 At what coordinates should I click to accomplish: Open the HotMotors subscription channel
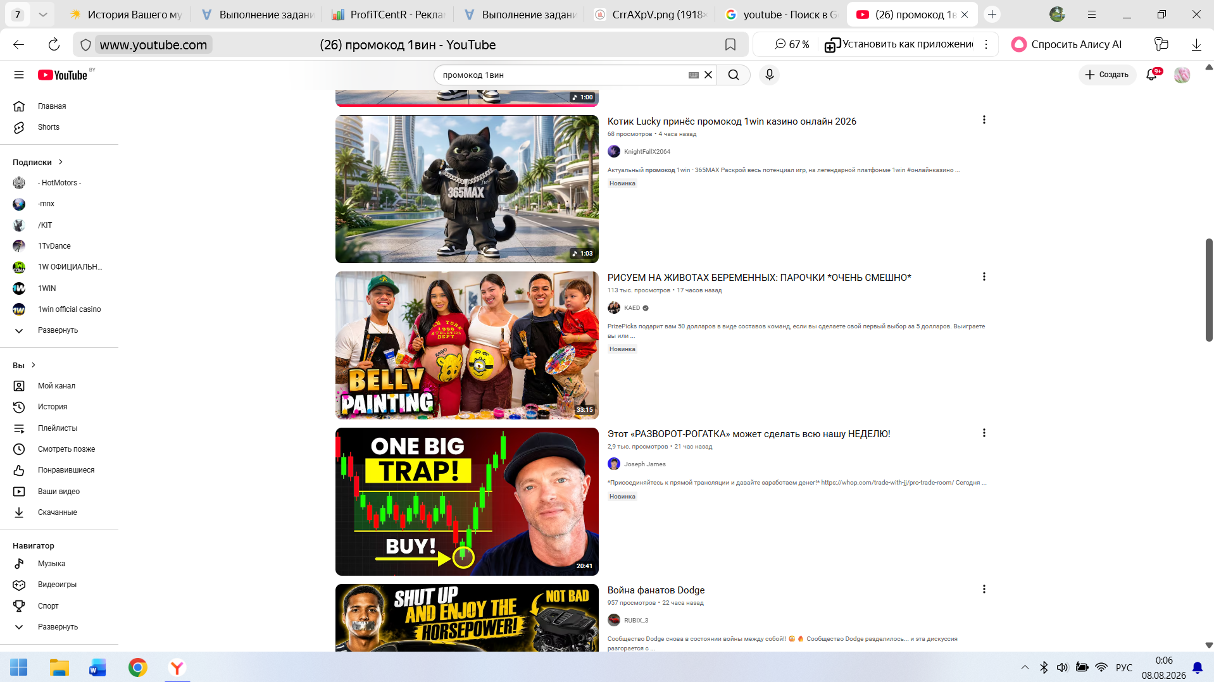[59, 183]
